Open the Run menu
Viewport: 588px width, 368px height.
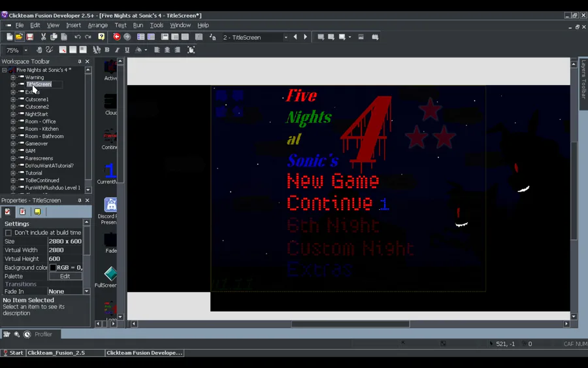coord(138,25)
